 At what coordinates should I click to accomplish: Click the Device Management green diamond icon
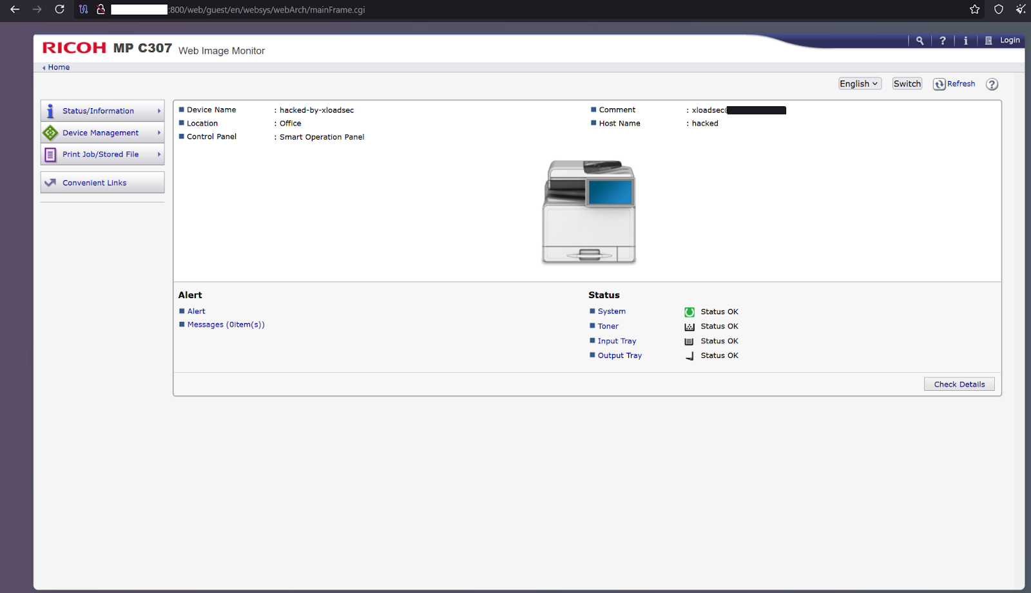(50, 133)
